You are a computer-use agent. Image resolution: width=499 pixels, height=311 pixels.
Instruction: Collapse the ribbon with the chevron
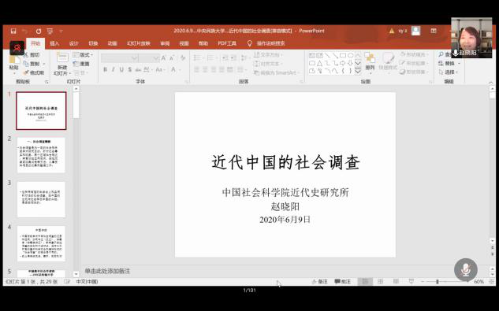pyautogui.click(x=491, y=83)
